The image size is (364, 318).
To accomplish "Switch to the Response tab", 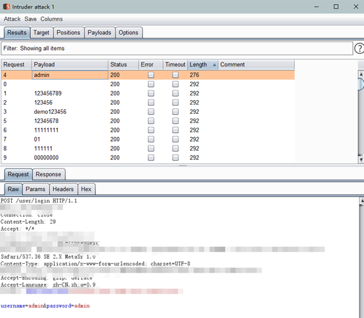I will [x=49, y=174].
